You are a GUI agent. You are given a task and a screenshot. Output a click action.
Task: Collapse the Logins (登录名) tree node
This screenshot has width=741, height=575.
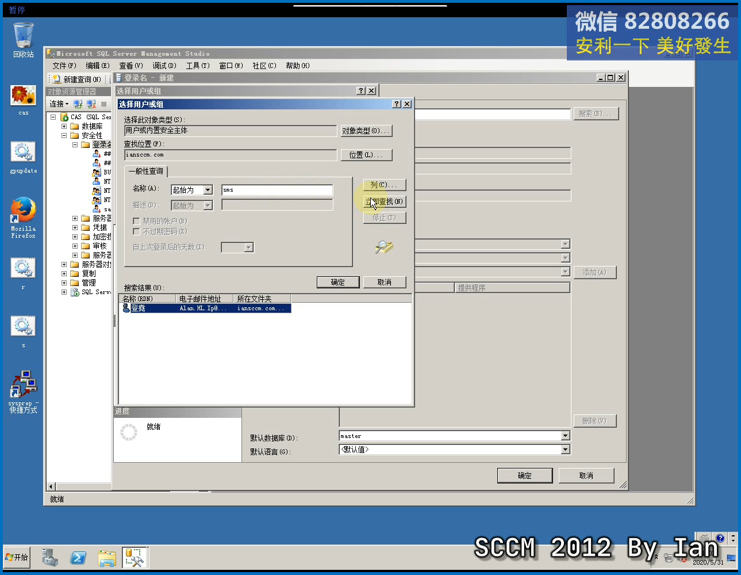click(75, 145)
